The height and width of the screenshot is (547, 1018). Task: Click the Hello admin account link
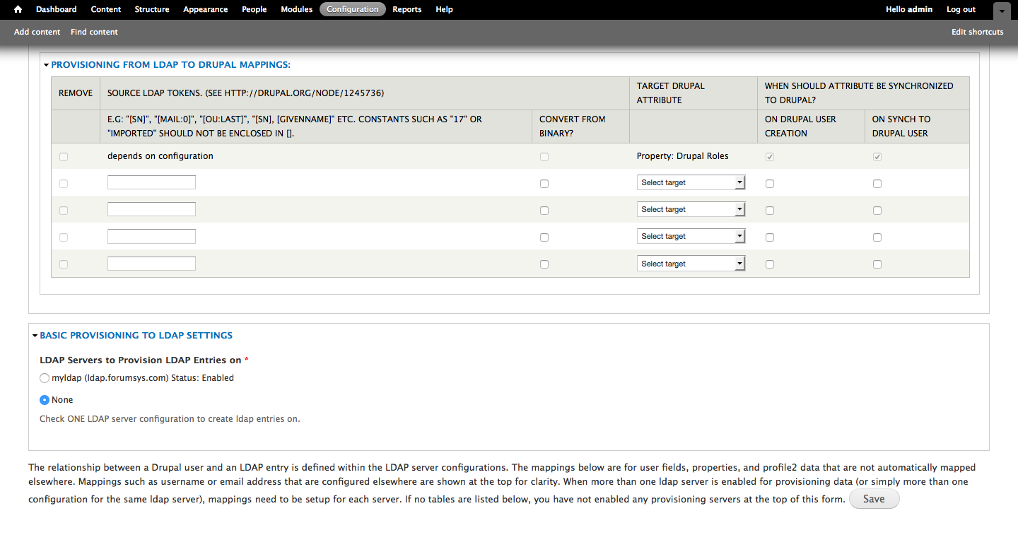tap(909, 9)
